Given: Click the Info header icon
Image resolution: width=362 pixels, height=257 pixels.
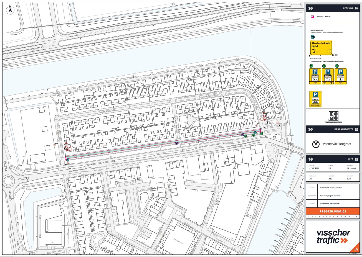Looking at the screenshot, I should click(x=356, y=159).
